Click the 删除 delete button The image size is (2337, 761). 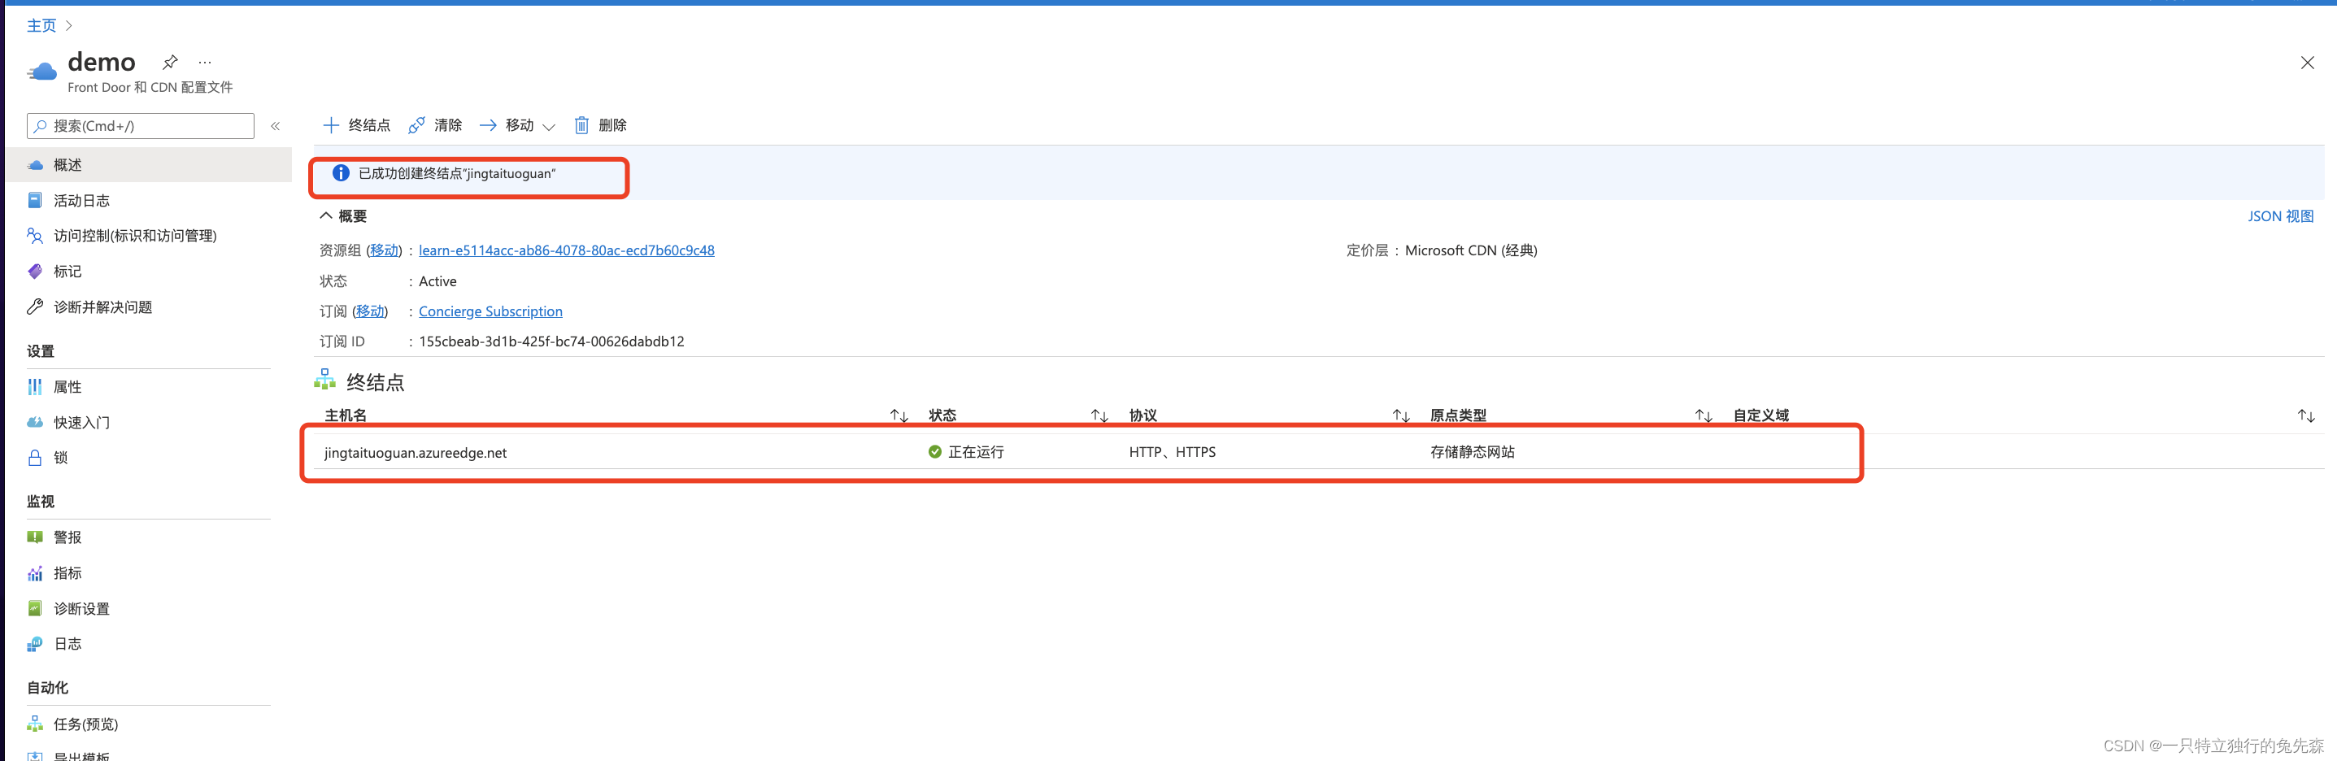601,125
